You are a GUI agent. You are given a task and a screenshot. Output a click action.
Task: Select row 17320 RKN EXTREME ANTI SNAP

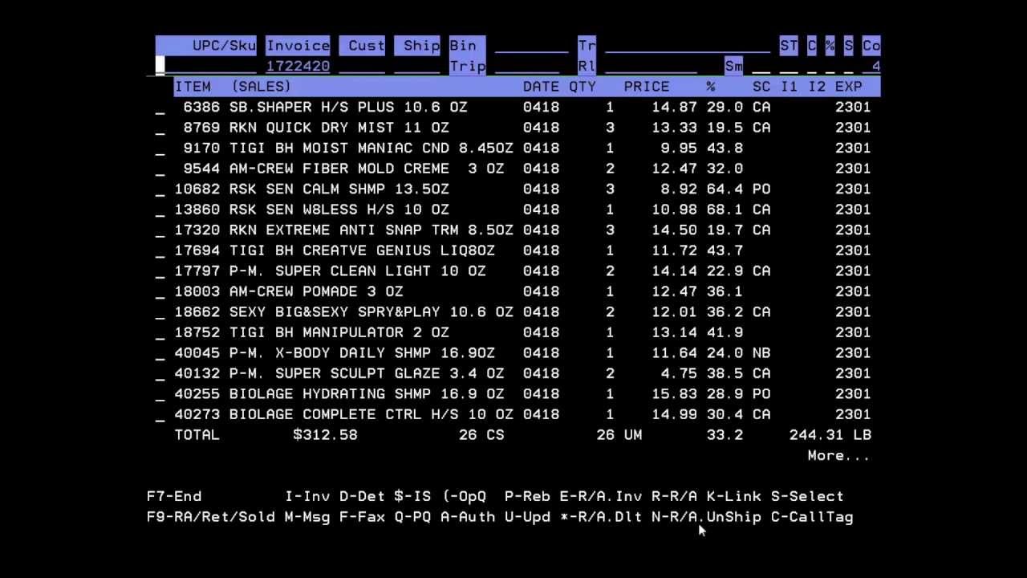click(513, 230)
